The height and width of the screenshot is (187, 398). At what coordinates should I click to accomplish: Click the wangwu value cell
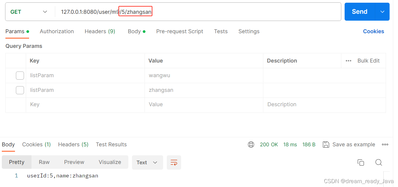pyautogui.click(x=204, y=75)
